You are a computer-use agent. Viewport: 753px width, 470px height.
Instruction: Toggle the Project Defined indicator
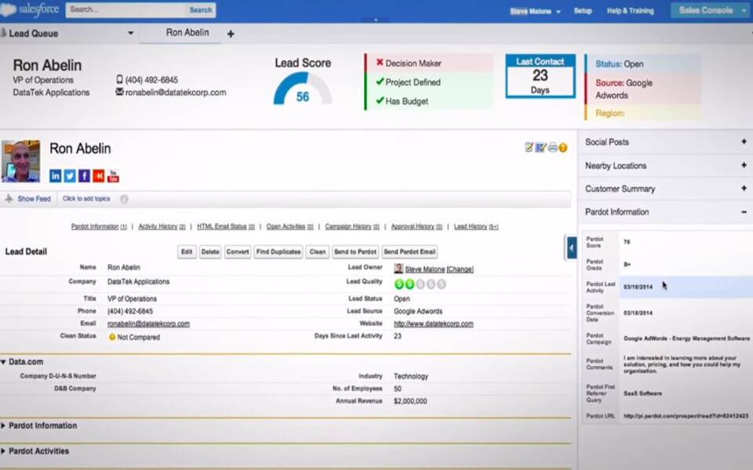[429, 82]
